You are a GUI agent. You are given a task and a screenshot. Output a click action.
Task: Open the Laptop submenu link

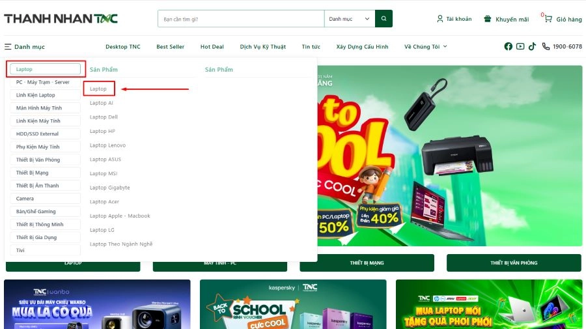[98, 89]
